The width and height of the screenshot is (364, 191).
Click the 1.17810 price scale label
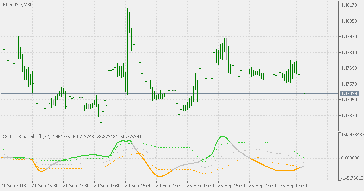point(349,53)
